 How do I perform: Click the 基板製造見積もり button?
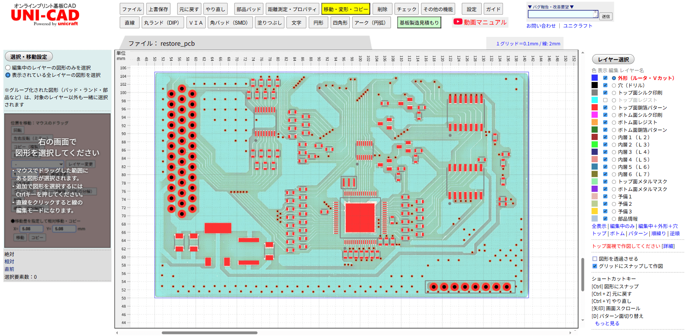click(419, 23)
